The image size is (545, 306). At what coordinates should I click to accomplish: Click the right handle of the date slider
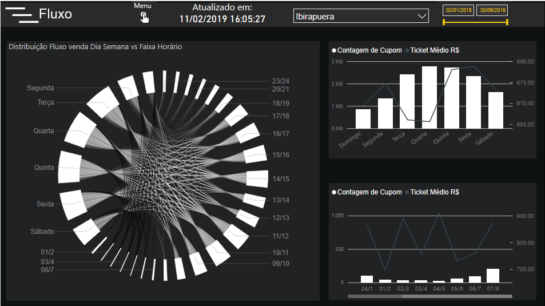[x=507, y=22]
